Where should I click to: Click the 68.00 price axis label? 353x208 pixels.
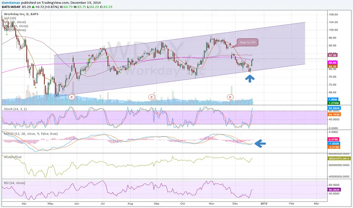(333, 92)
